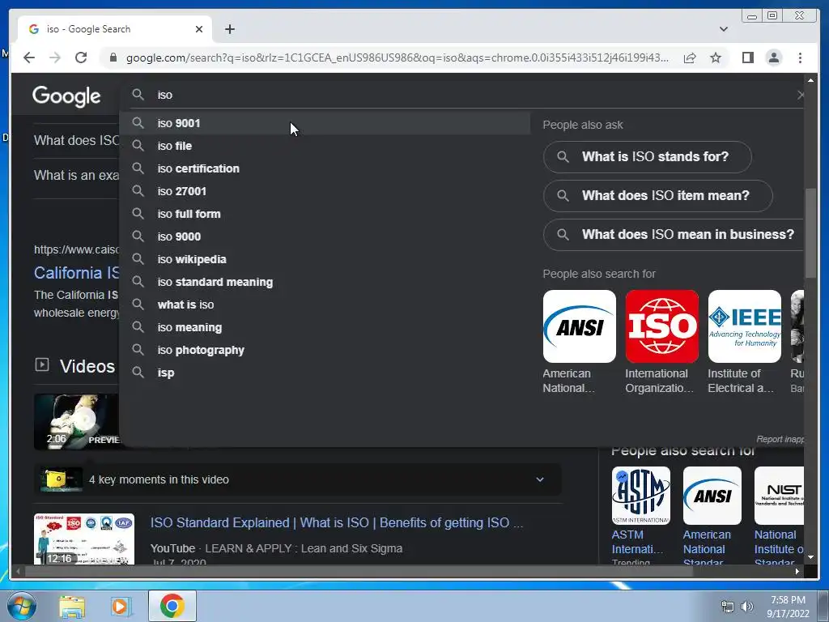View site security lock information
This screenshot has height=622, width=829.
click(113, 58)
